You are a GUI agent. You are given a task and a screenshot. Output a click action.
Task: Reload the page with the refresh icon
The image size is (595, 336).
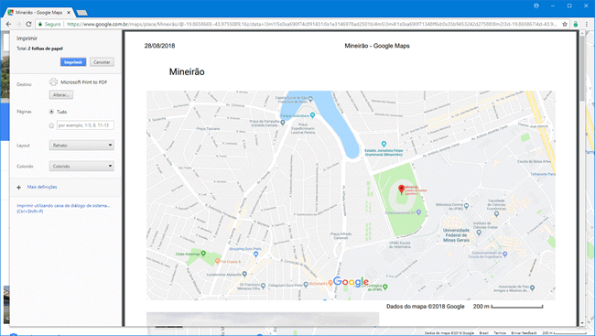pyautogui.click(x=28, y=24)
